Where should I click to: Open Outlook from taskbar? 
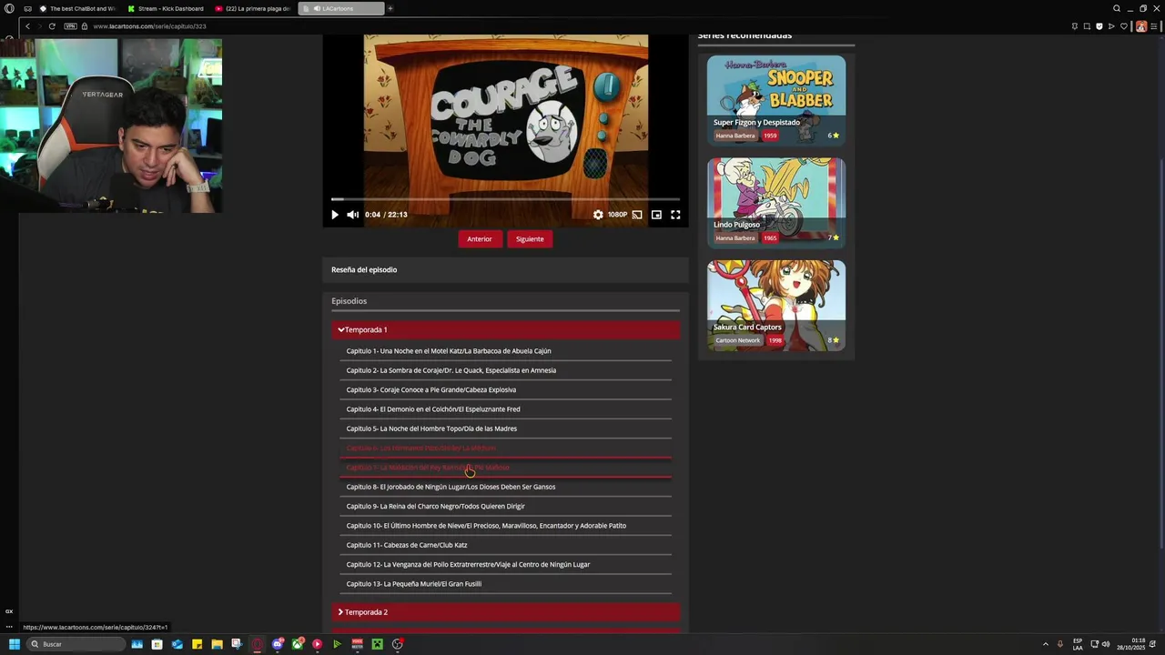pyautogui.click(x=177, y=644)
